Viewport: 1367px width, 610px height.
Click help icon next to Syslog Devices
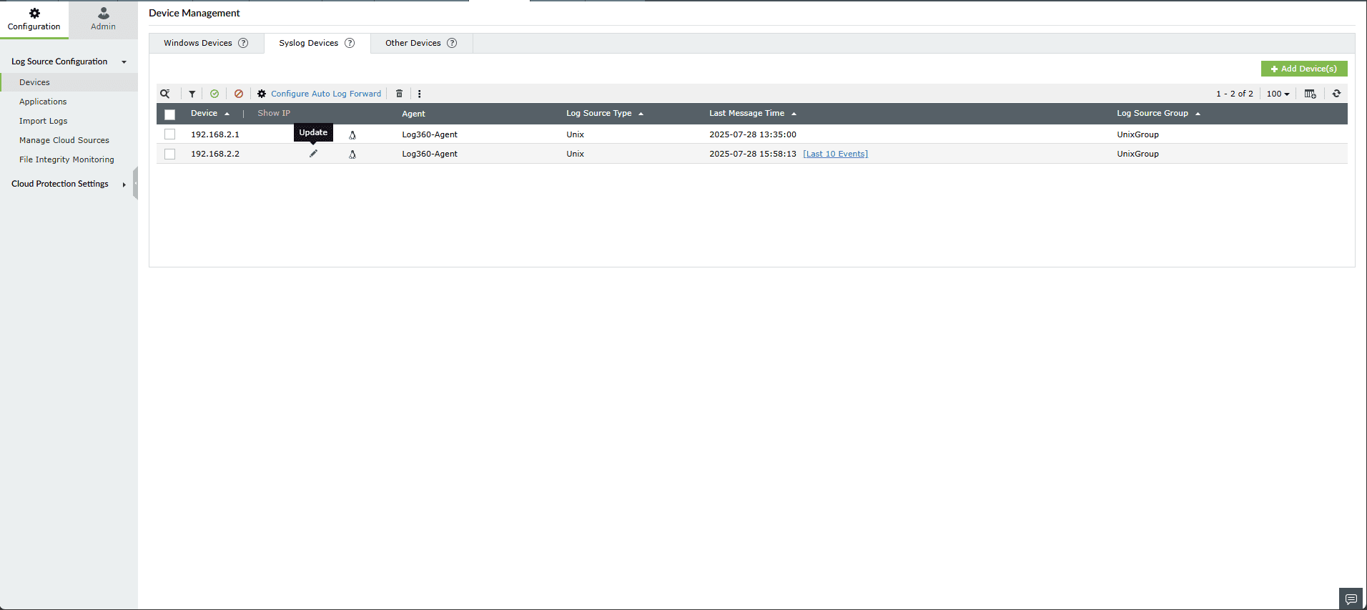pos(350,43)
